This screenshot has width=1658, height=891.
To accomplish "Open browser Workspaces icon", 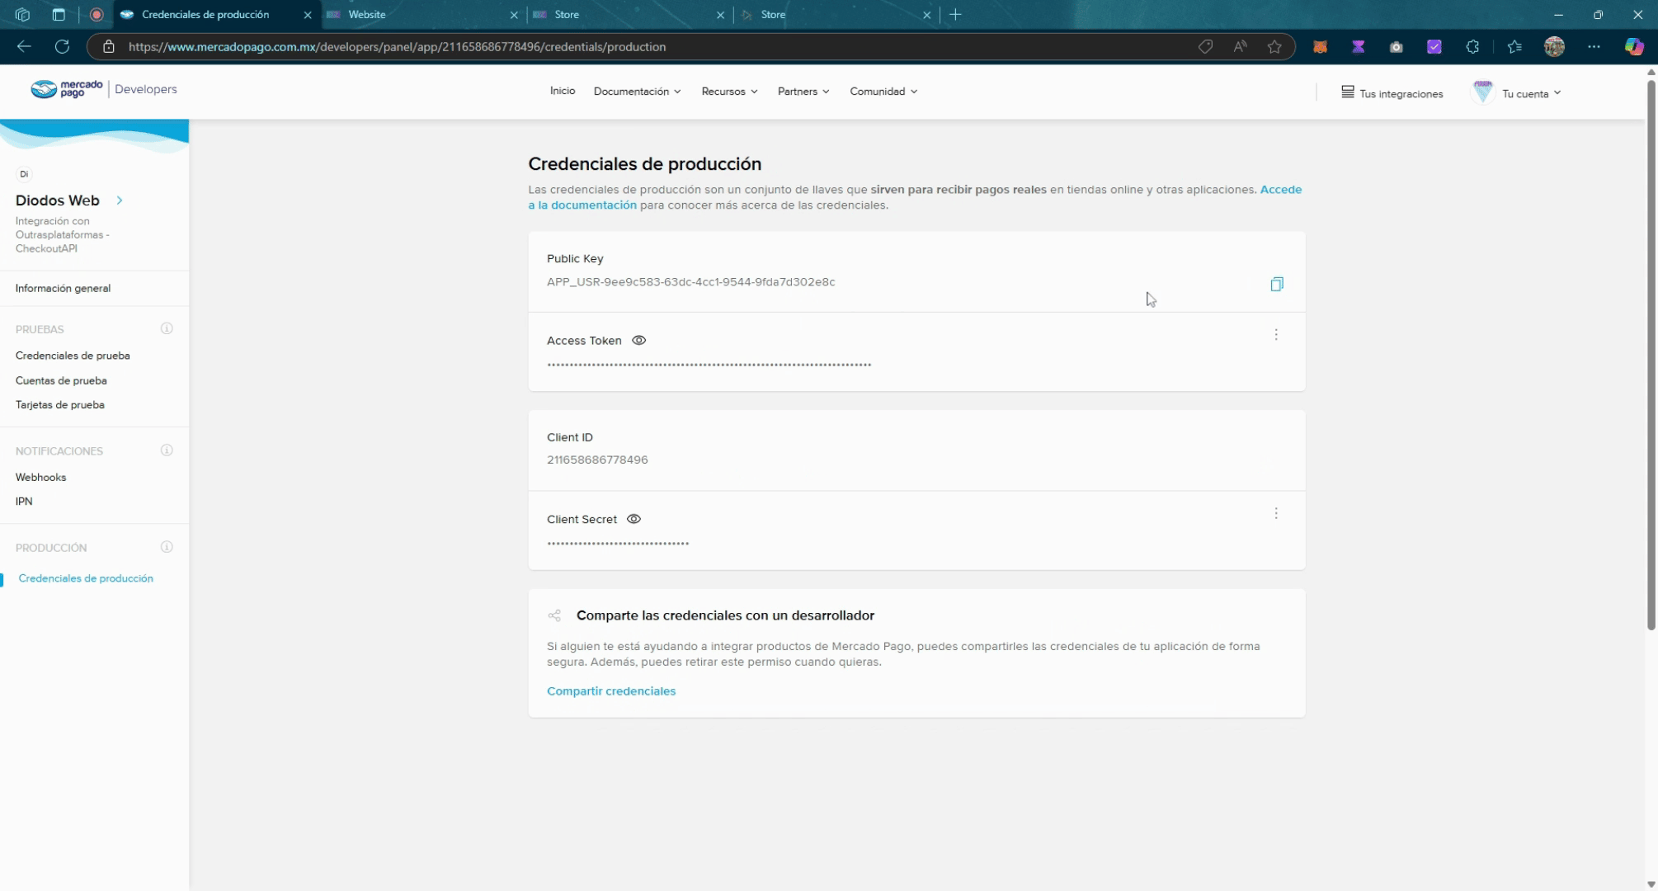I will pyautogui.click(x=22, y=15).
